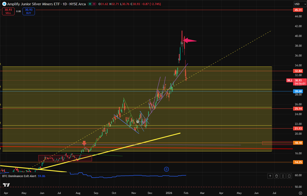This screenshot has width=307, height=196.
Task: Move the indicator pane up
Action: [270, 176]
